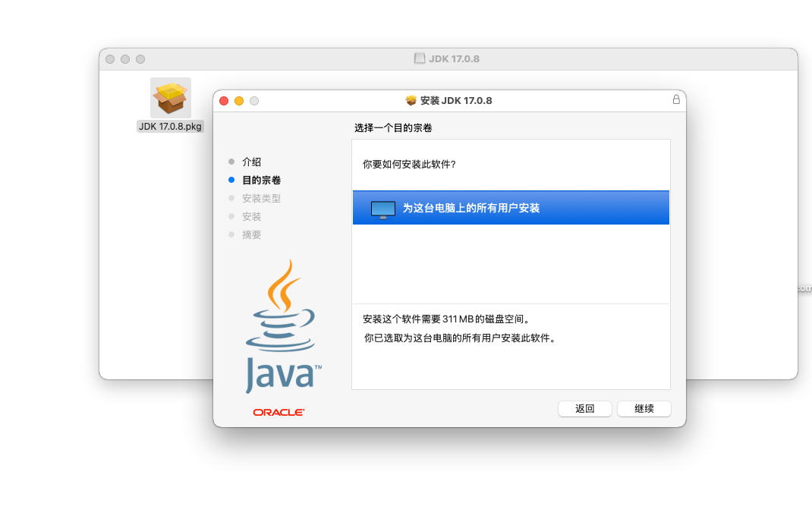The image size is (812, 506).
Task: Select JDK 17.0.8.pkg package icon
Action: tap(171, 98)
